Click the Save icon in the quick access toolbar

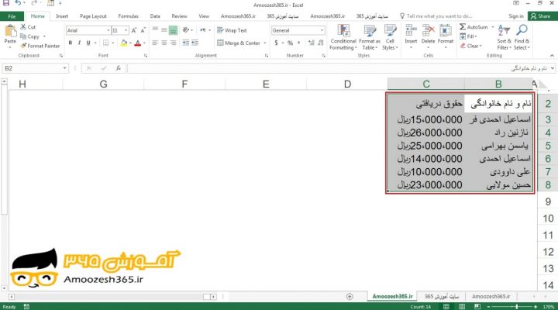(6, 3)
